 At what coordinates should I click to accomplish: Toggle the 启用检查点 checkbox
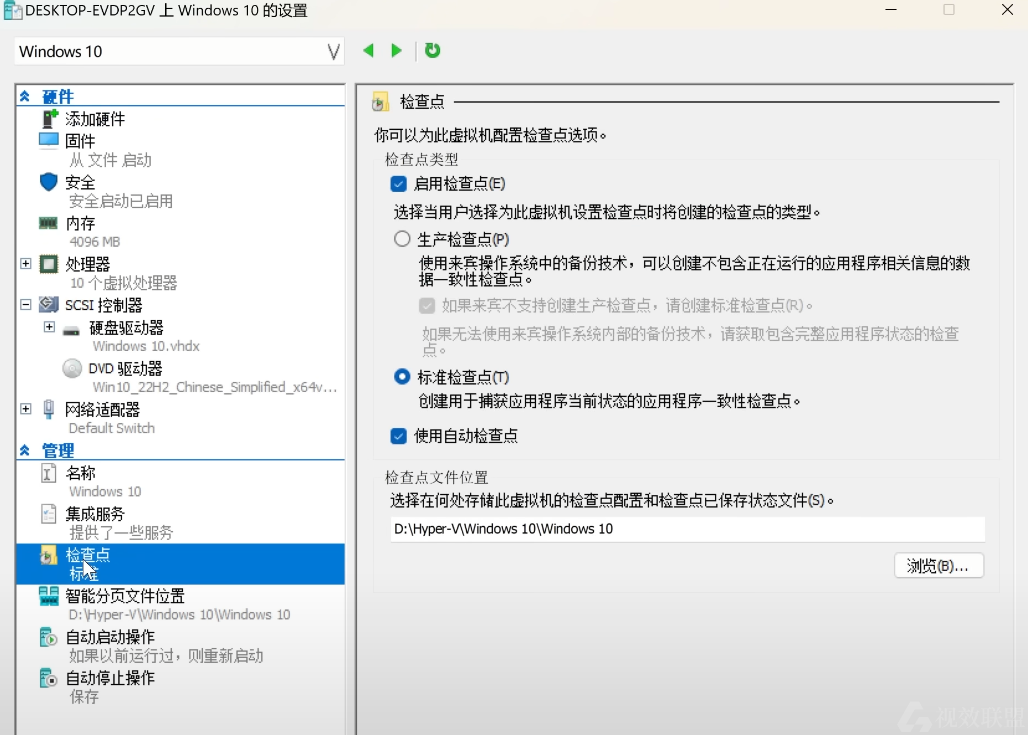(x=398, y=184)
